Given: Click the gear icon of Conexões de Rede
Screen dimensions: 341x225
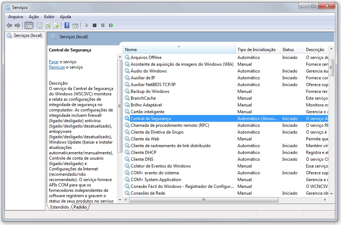Looking at the screenshot, I should (x=127, y=193).
